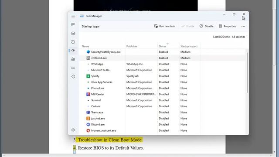Click the vmtoolsd.exe row icon
Image resolution: width=279 pixels, height=157 pixels.
[88, 58]
